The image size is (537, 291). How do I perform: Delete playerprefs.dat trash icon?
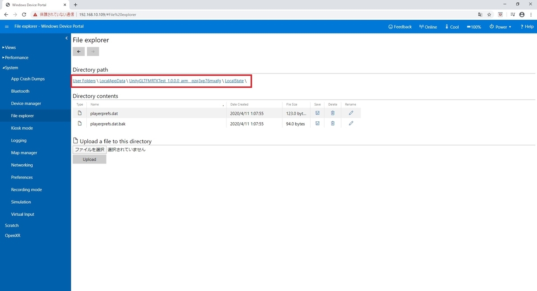pyautogui.click(x=332, y=113)
